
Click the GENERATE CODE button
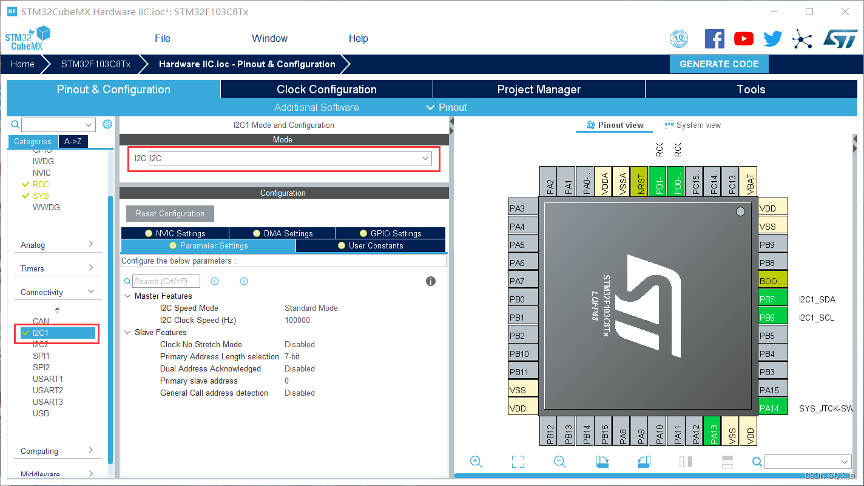pos(719,64)
